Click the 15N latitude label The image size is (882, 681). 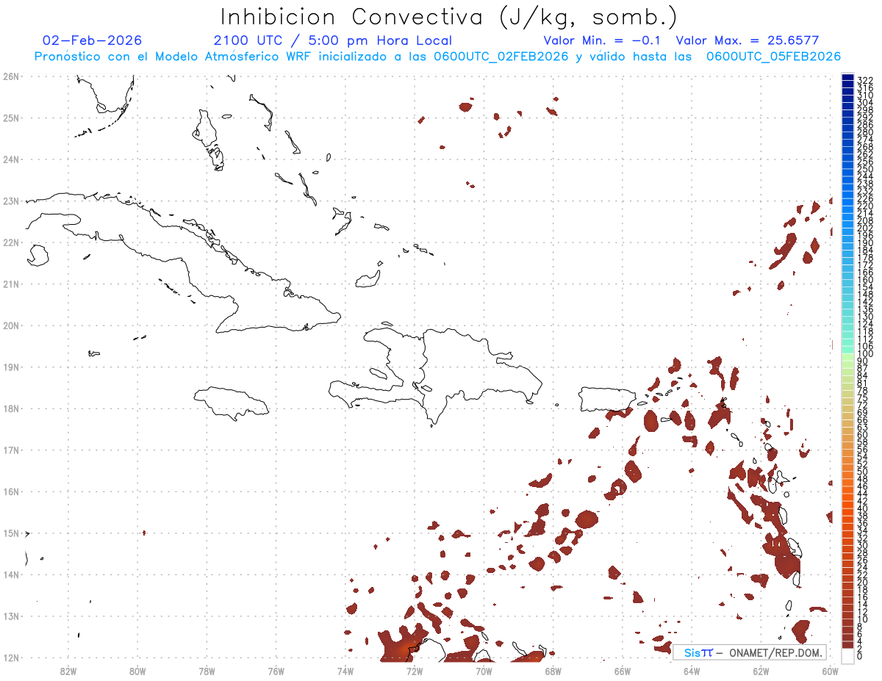click(11, 533)
